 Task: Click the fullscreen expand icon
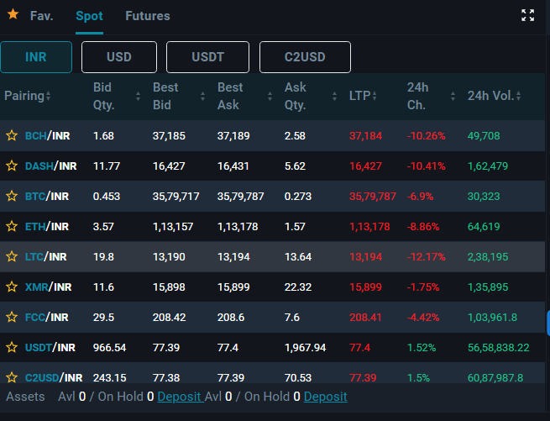[527, 15]
